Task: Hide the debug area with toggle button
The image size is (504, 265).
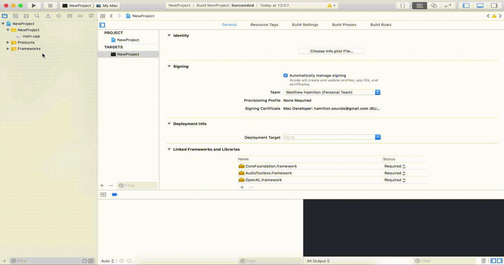Action: pyautogui.click(x=103, y=195)
